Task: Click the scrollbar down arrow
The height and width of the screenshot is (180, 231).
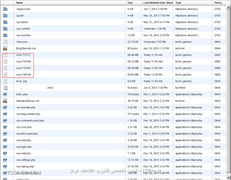Action: tap(229, 178)
